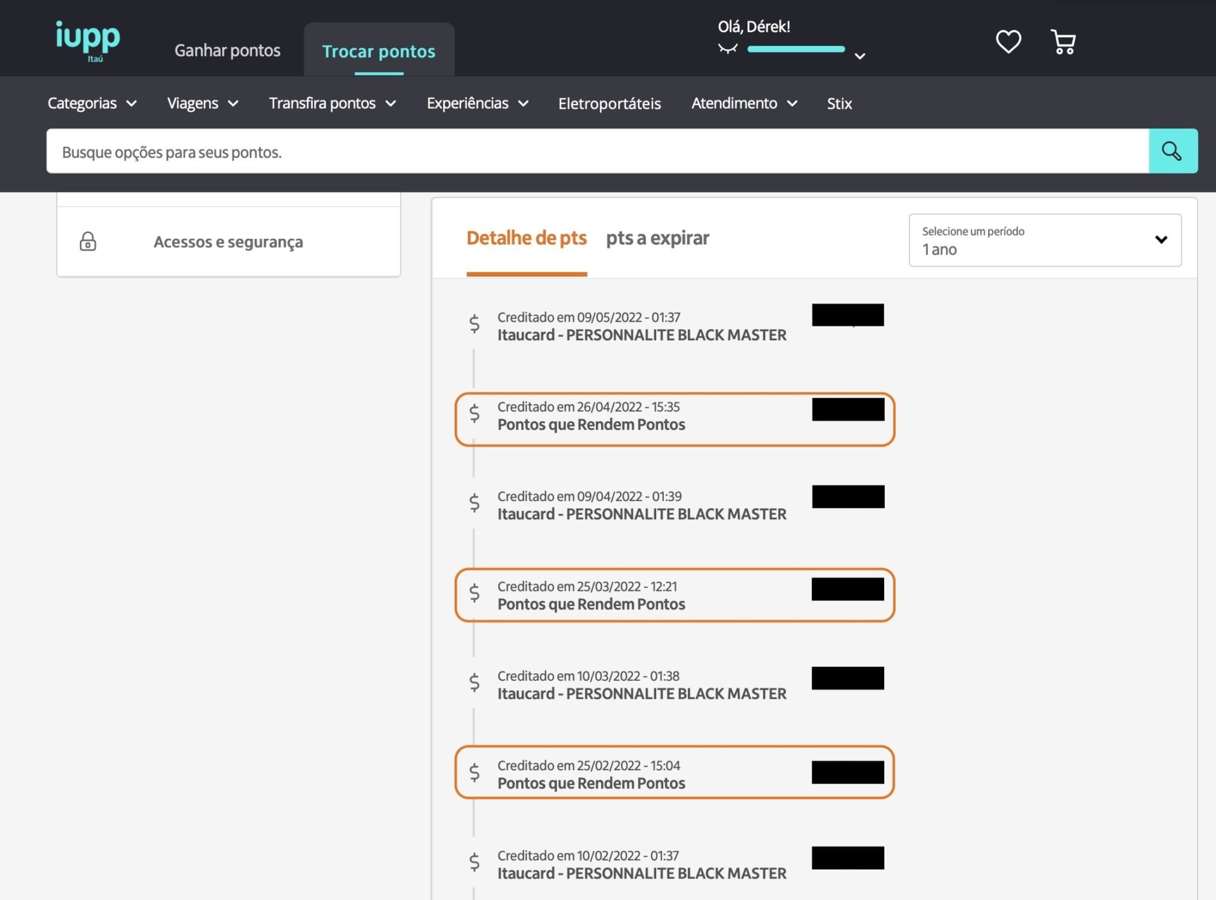Click the points progress bar

point(796,49)
